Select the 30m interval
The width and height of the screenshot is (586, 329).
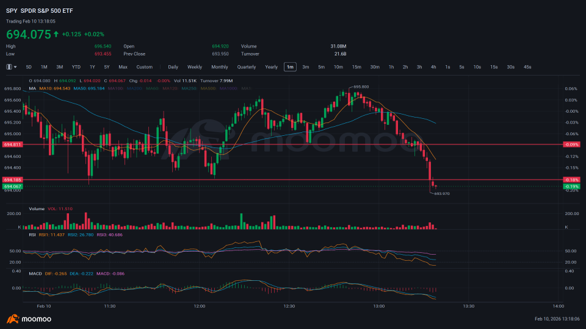point(375,67)
